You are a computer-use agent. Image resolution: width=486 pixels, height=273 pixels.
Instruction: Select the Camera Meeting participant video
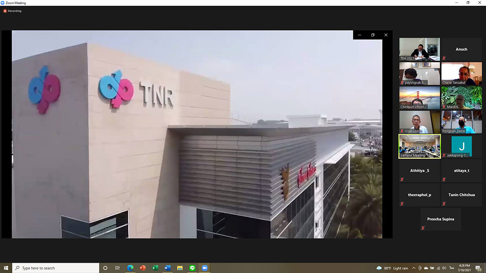419,146
